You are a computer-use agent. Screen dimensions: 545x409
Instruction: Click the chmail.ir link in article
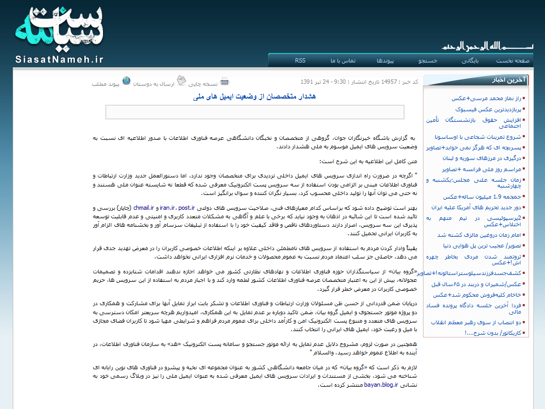144,208
